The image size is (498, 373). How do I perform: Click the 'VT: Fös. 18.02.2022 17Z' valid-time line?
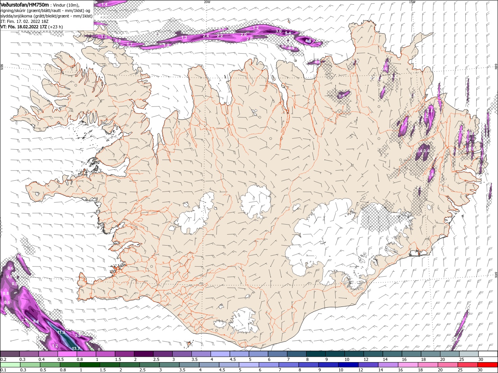(24, 27)
